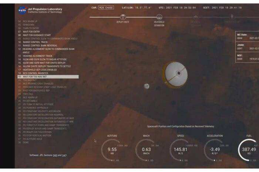This screenshot has height=172, width=259.
Task: Click the Heatshield Separation milestone icon
Action: [159, 17]
